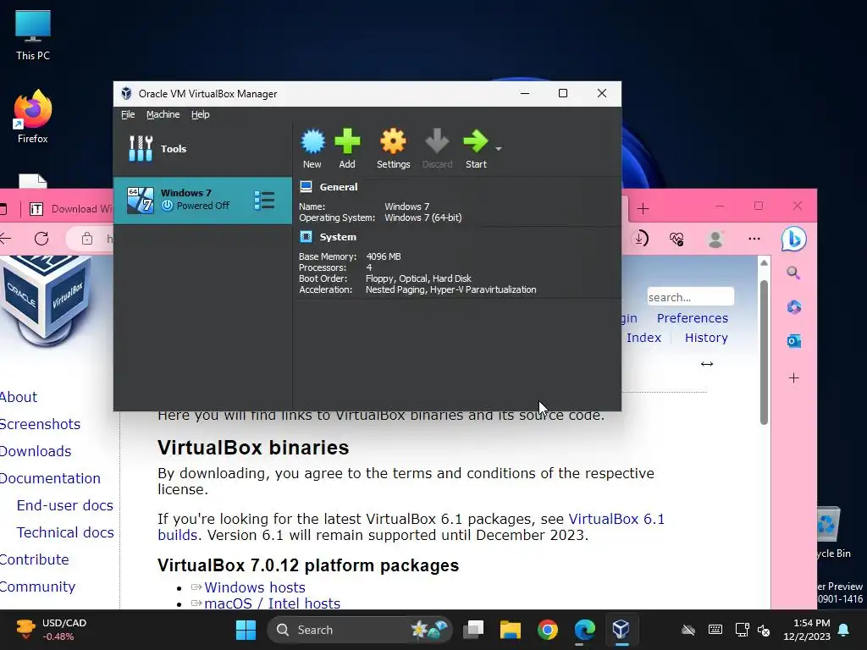Click the General section header

point(339,187)
